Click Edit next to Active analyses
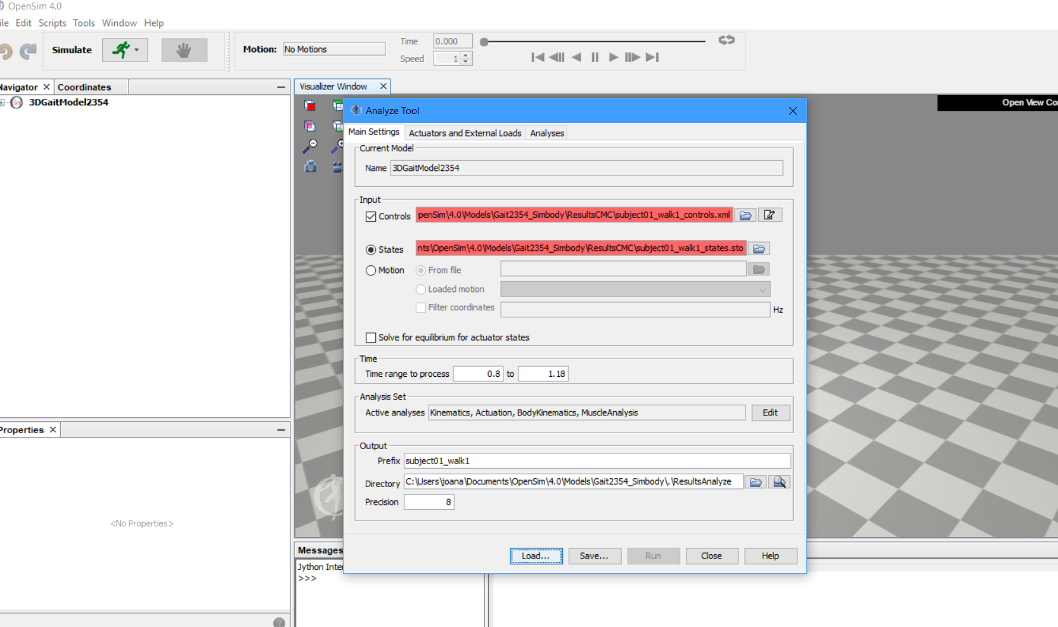Viewport: 1058px width, 627px height. (770, 413)
